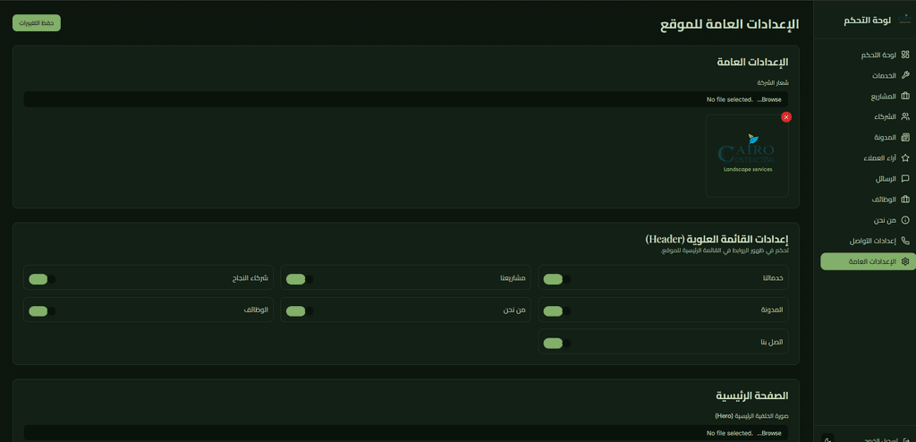Toggle the من نحن header link switch
This screenshot has width=916, height=442.
pyautogui.click(x=299, y=311)
